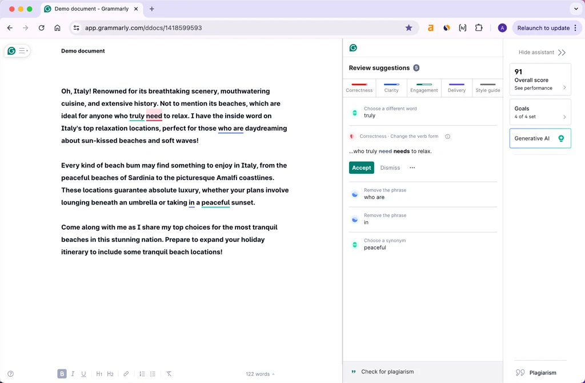
Task: Go back with browser back arrow
Action: (x=10, y=28)
